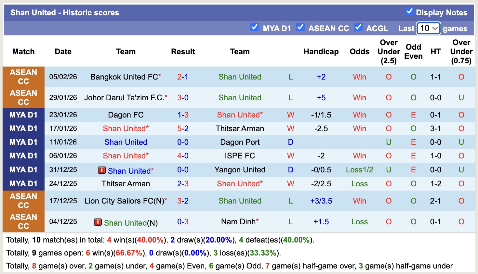
Task: Click the Shan United - Historic scores title
Action: pos(65,12)
